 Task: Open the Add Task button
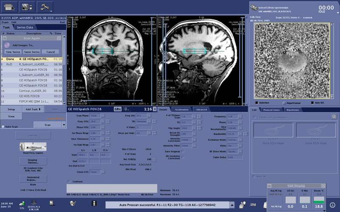[x=33, y=109]
